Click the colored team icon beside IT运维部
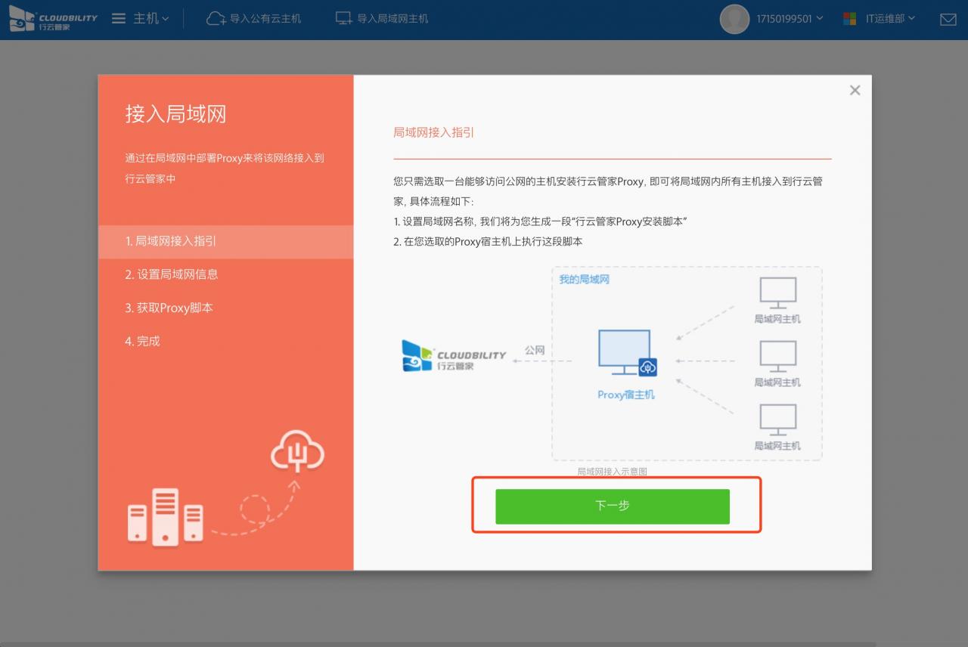Viewport: 968px width, 647px height. pyautogui.click(x=850, y=19)
